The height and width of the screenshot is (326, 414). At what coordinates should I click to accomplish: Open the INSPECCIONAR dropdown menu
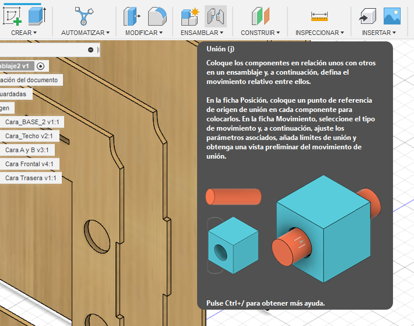coord(320,33)
